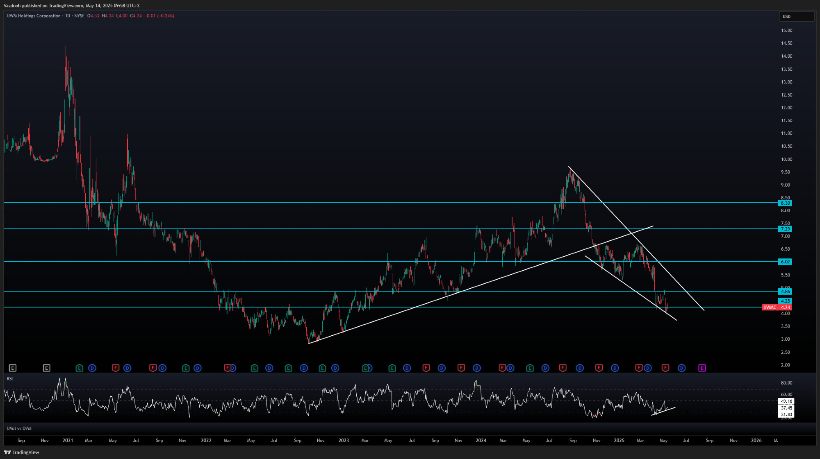Click the UWM Holdings Corporation symbol title
This screenshot has height=459, width=820.
[34, 16]
